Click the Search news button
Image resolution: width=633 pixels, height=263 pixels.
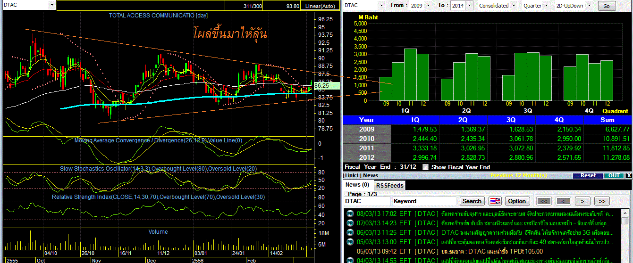[x=472, y=201]
